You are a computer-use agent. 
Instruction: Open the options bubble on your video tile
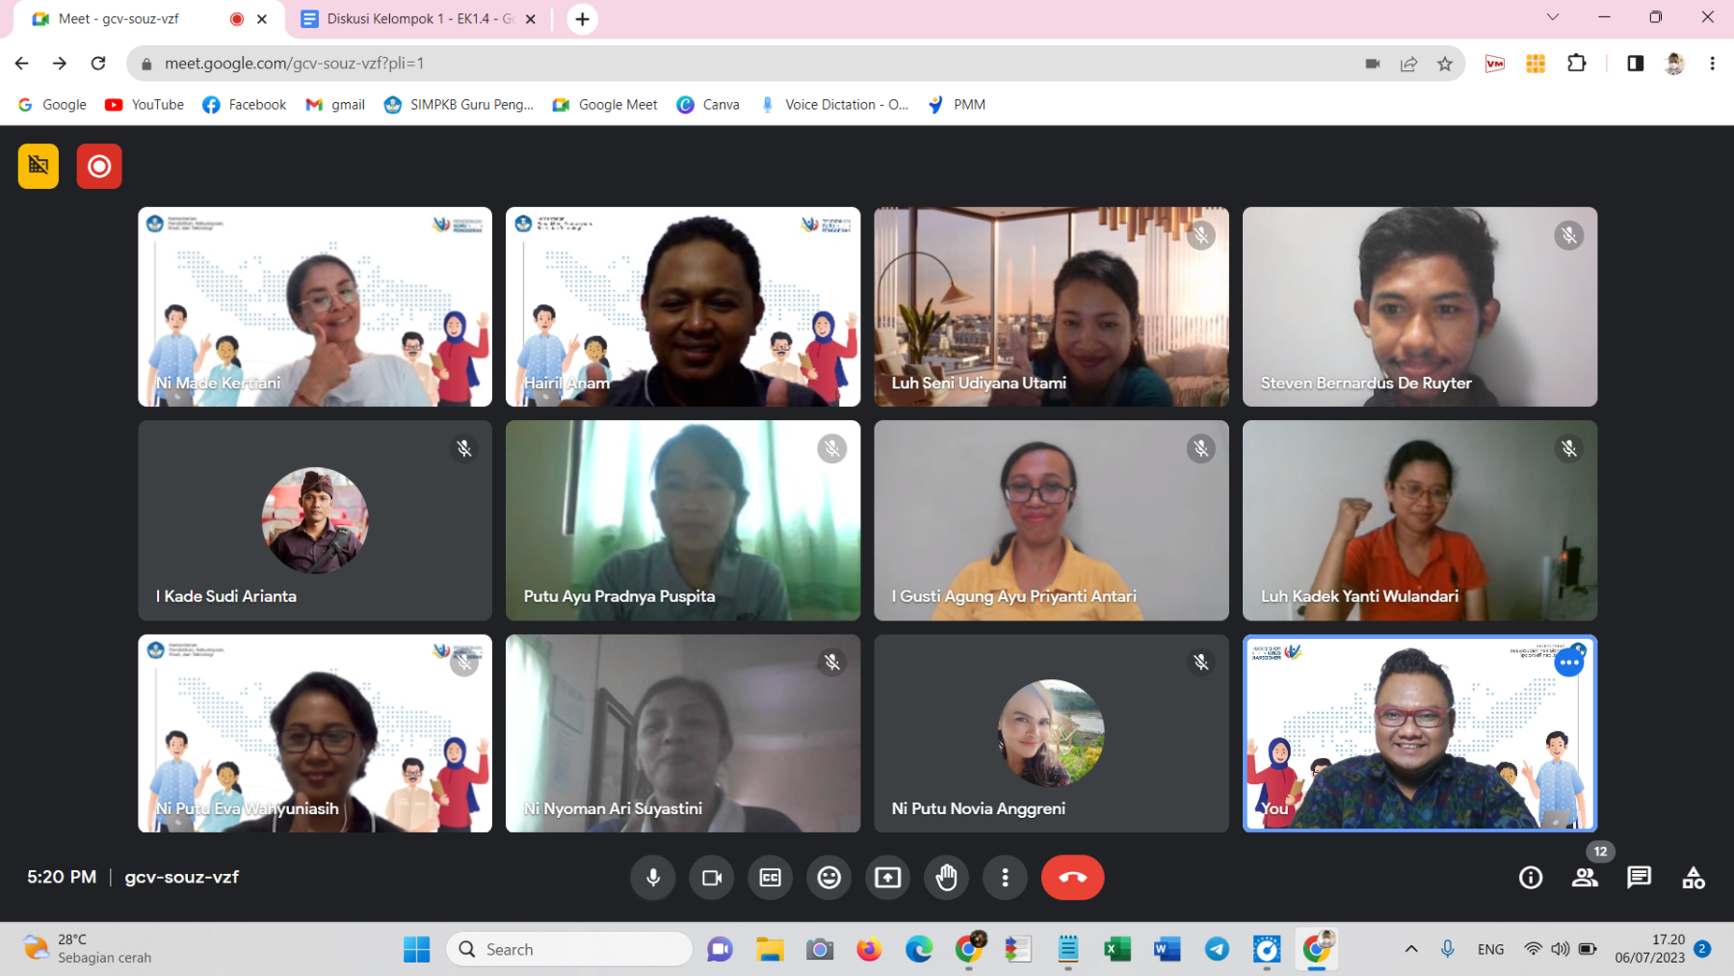[x=1569, y=663]
